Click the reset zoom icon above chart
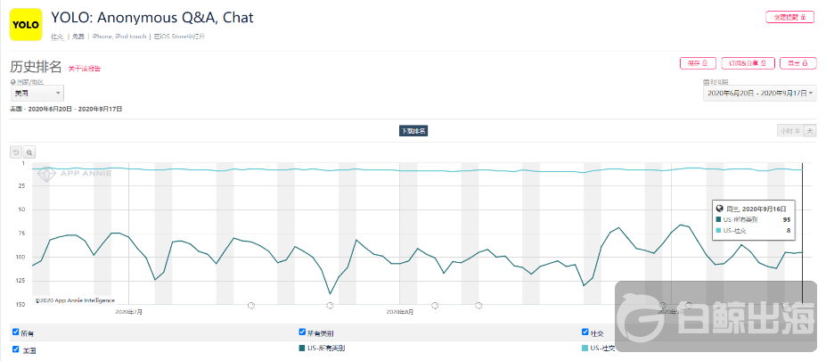Image resolution: width=826 pixels, height=361 pixels. [x=15, y=152]
